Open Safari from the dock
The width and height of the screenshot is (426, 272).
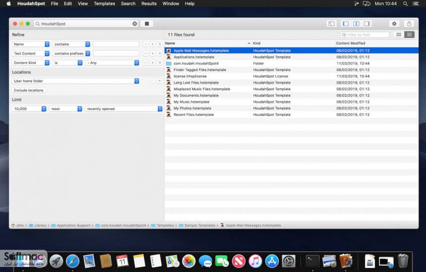(x=73, y=261)
